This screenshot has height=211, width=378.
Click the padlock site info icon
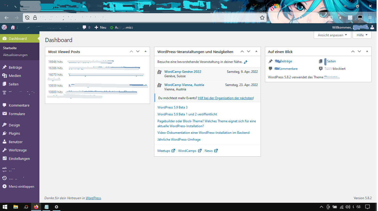[x=35, y=18]
